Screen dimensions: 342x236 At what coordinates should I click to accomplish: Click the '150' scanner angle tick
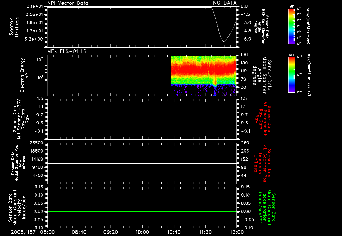(244, 63)
